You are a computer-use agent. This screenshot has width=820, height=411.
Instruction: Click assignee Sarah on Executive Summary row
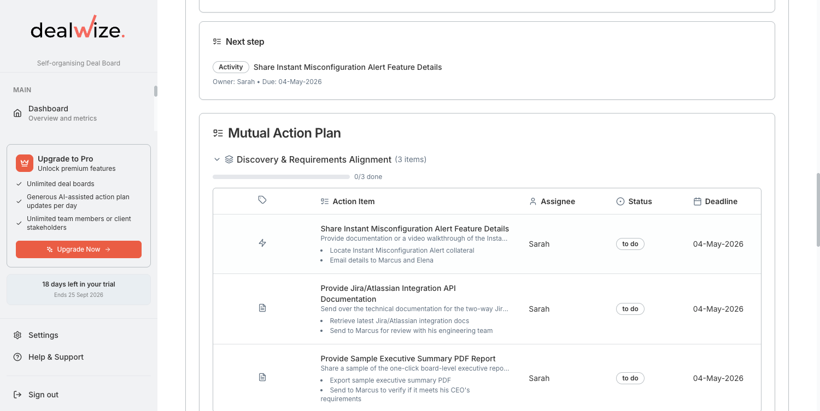click(539, 378)
